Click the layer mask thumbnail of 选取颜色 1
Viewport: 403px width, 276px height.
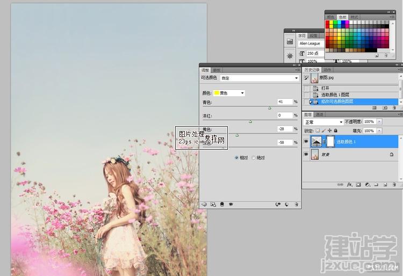pos(330,141)
